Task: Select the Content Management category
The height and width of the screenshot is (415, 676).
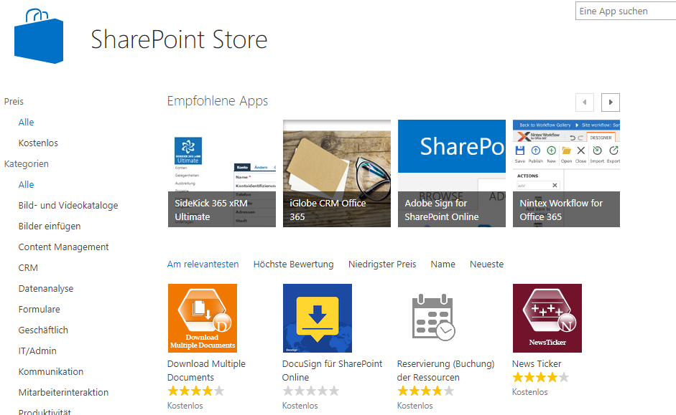Action: point(63,247)
